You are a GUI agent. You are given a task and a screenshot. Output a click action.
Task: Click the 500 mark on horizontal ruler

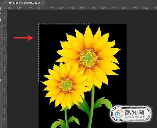pos(93,8)
